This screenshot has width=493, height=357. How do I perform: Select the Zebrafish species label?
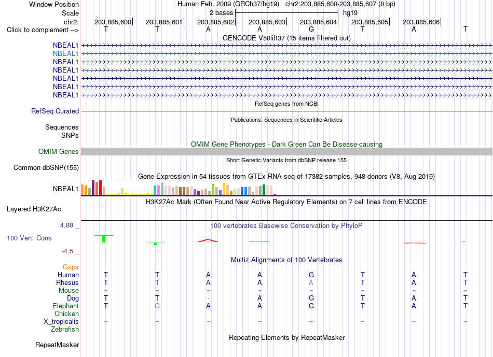tap(65, 330)
